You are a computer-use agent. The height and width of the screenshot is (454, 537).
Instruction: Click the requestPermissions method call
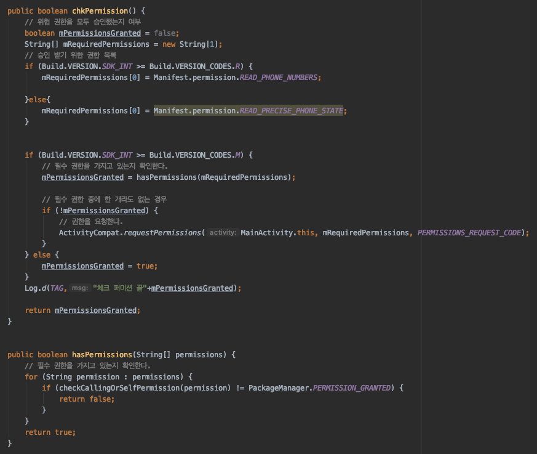coord(162,233)
